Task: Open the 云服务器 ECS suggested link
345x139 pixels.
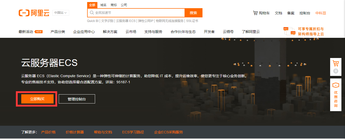Action: [x=126, y=21]
